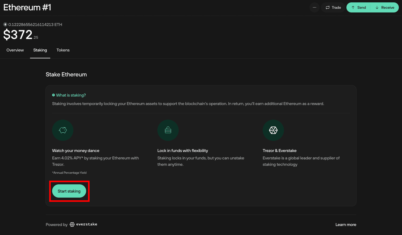Click the piggy bank icon
Viewport: 402px width, 235px height.
click(63, 130)
